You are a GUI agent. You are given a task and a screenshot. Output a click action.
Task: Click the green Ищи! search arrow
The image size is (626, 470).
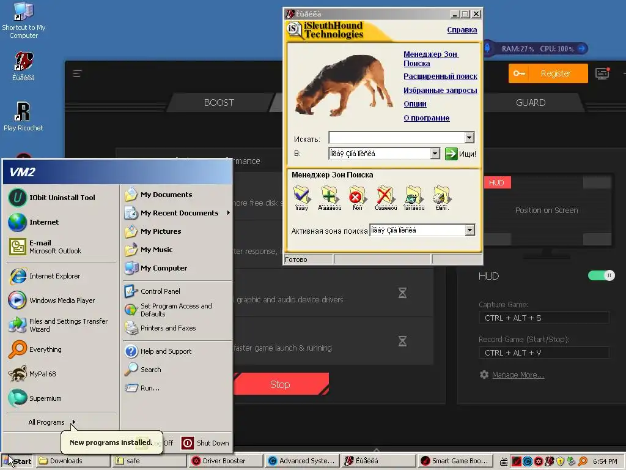pos(451,154)
